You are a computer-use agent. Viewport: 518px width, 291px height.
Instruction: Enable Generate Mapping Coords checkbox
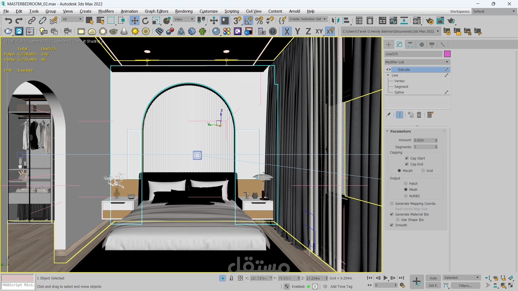coord(392,203)
